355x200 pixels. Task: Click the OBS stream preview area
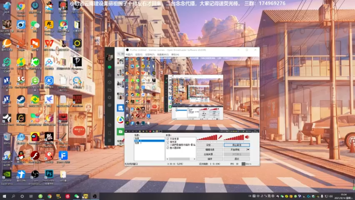(192, 95)
